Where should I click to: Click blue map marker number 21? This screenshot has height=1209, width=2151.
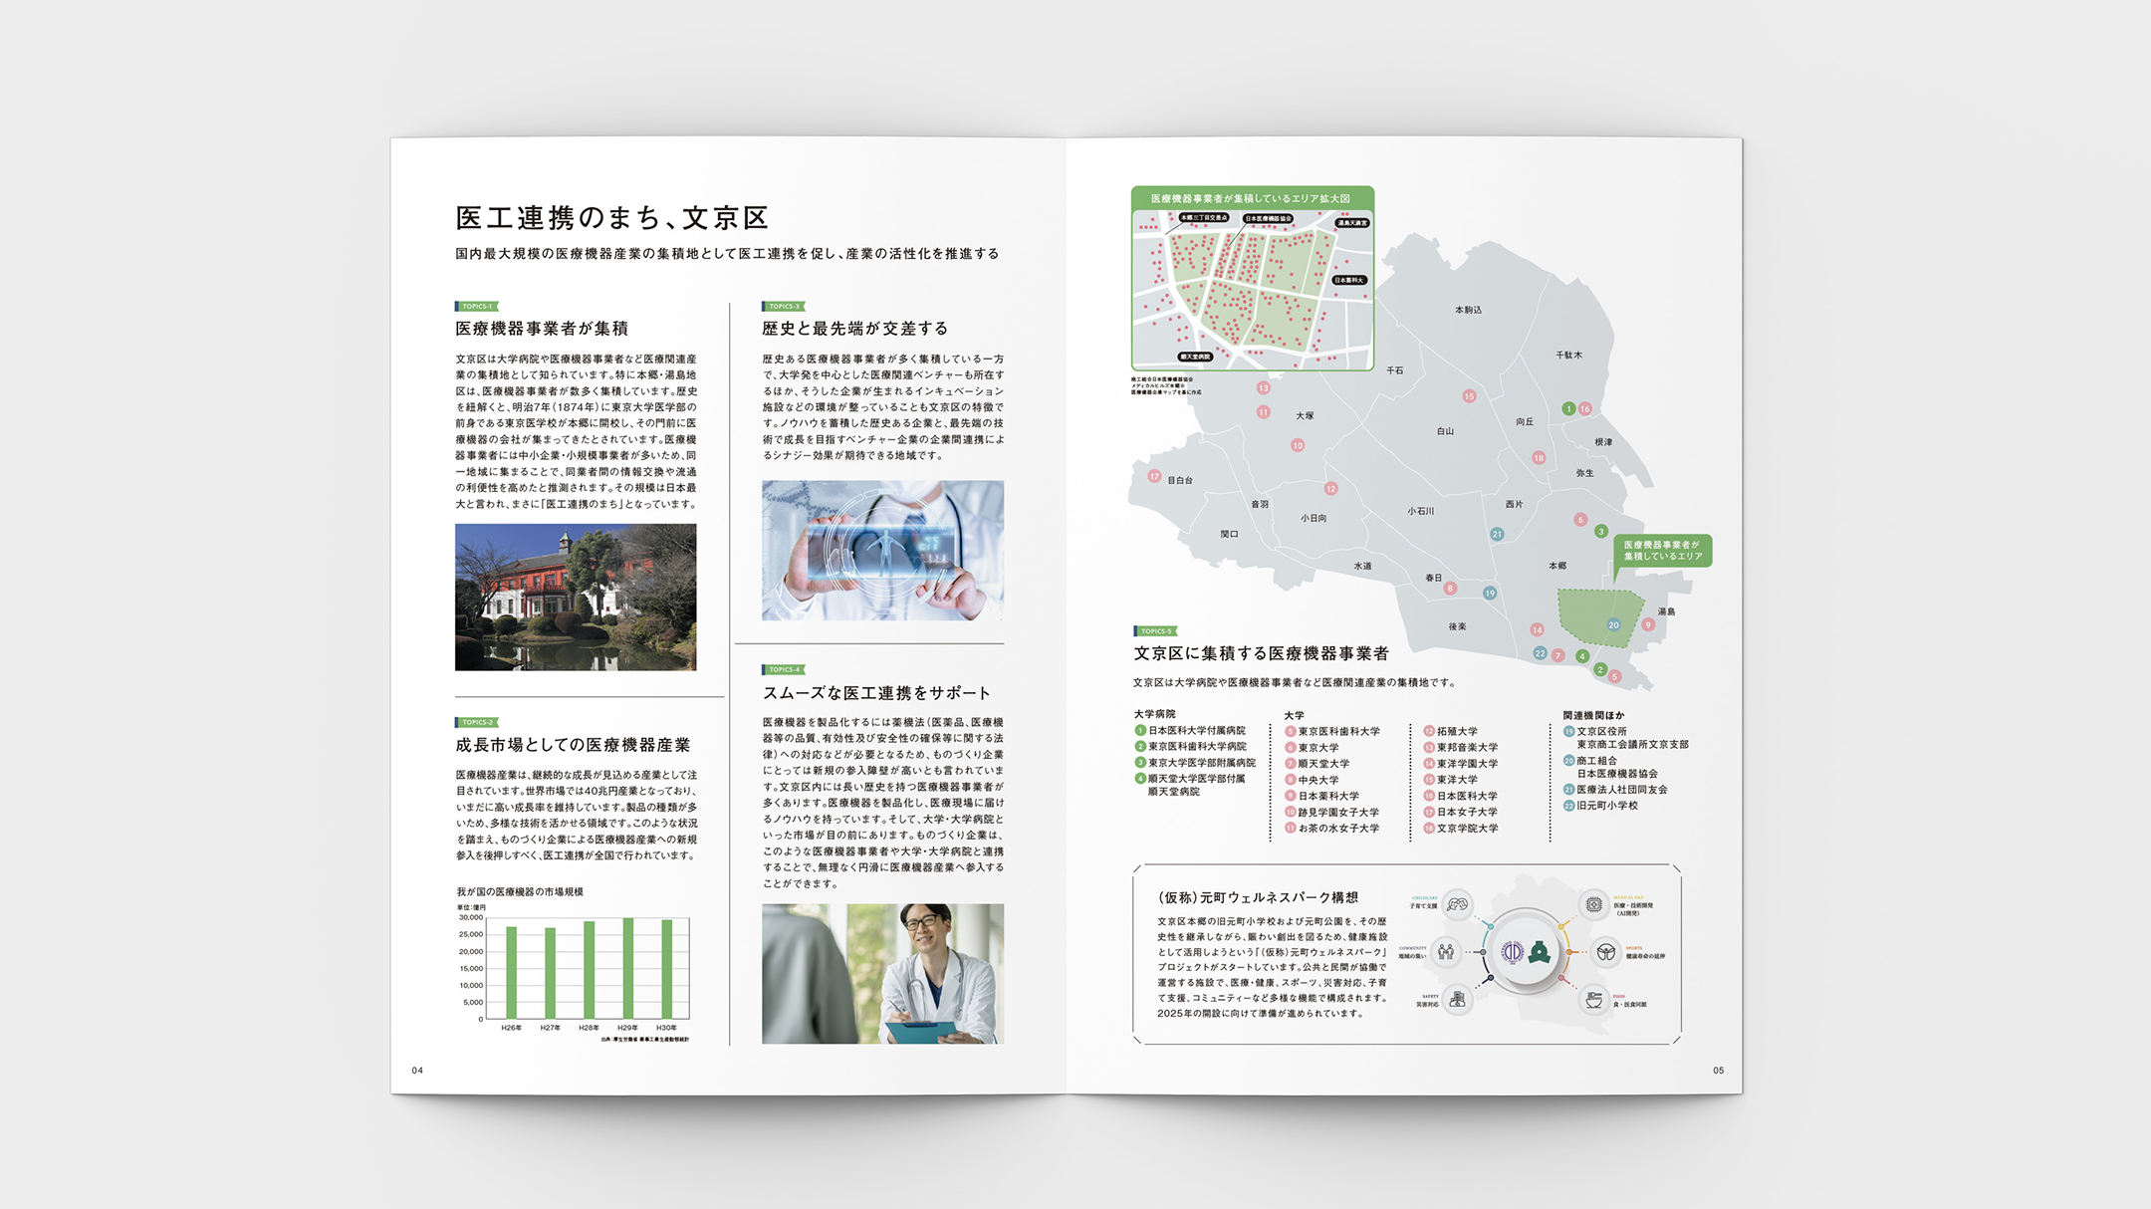pos(1497,534)
